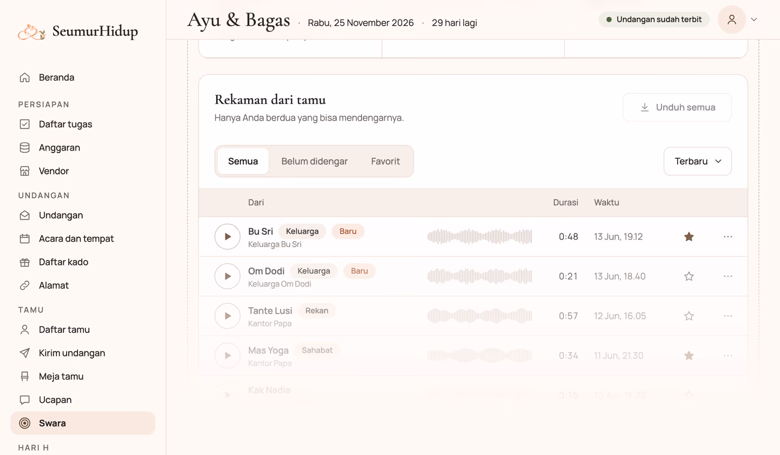
Task: Open Daftar tamu guest list
Action: click(82, 329)
